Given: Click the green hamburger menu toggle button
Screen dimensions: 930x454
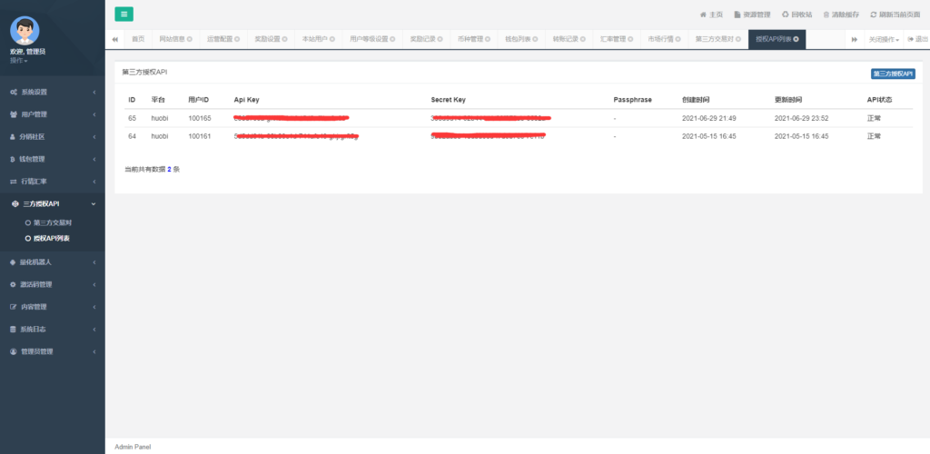Looking at the screenshot, I should pos(124,14).
